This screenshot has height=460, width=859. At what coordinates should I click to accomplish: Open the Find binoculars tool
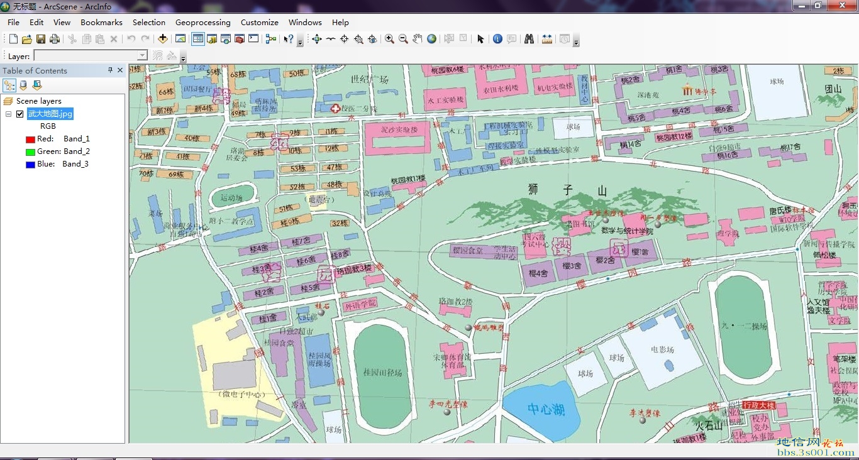529,39
